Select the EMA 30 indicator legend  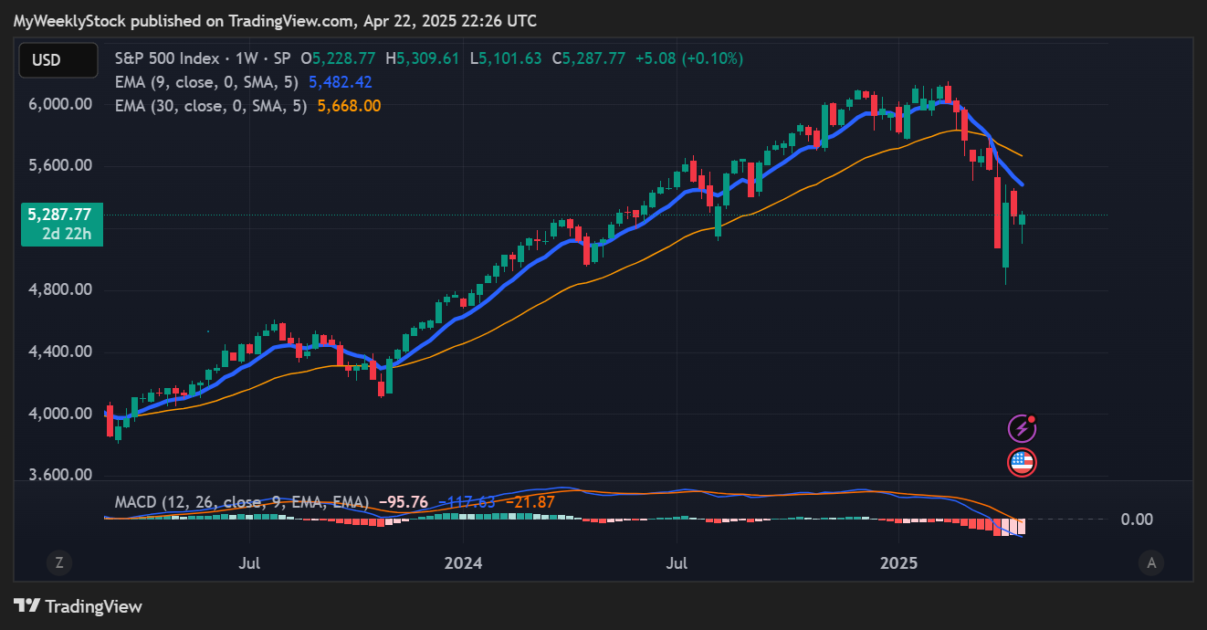213,106
